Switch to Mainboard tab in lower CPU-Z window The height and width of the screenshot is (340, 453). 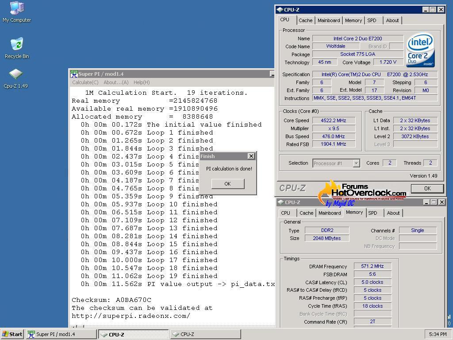[x=330, y=213]
